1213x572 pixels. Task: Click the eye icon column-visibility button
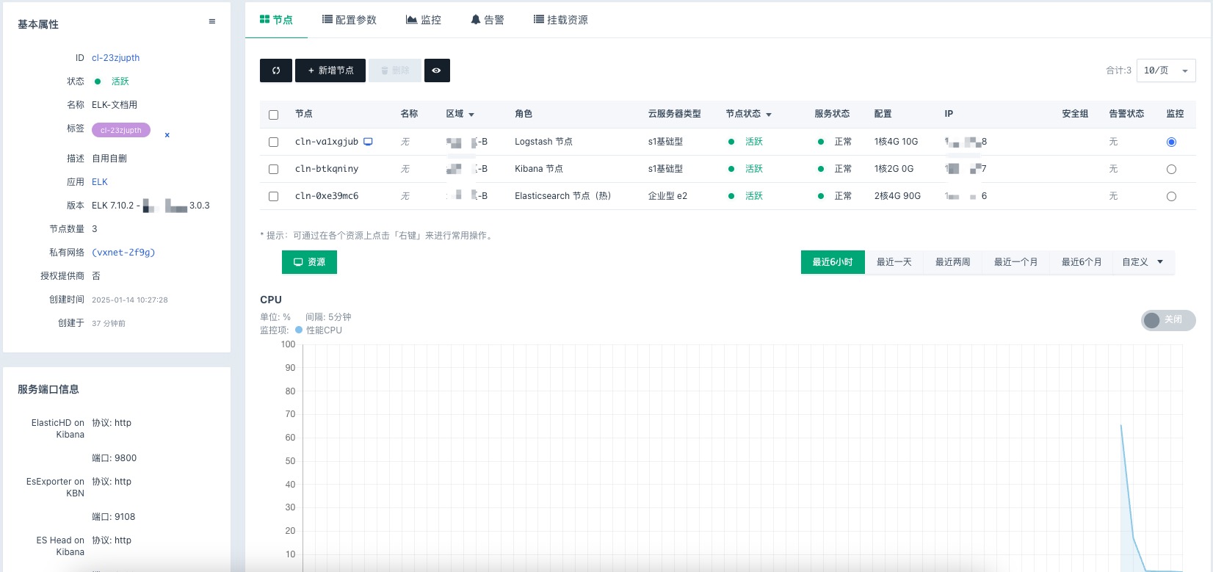(x=437, y=70)
